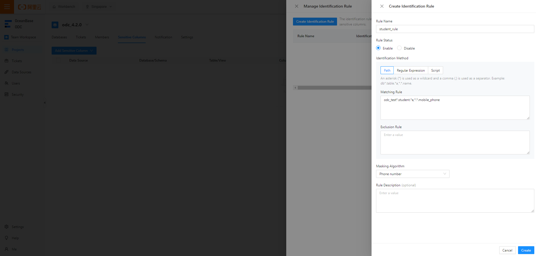Close the Manage Identification Rule panel

tap(297, 6)
